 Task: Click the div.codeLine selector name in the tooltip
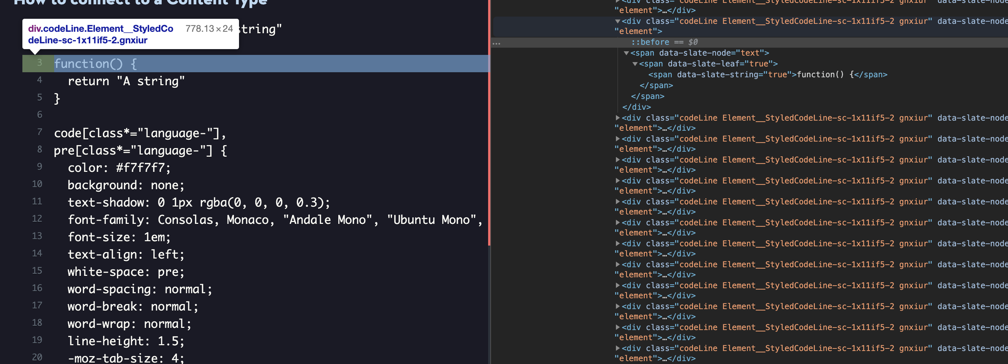(x=101, y=34)
